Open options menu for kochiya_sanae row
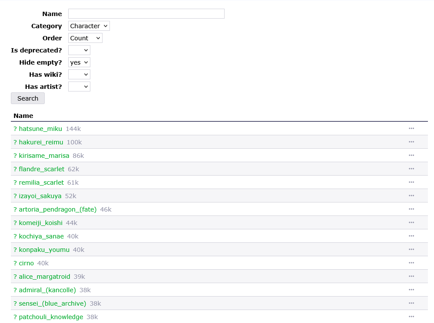The height and width of the screenshot is (323, 434). click(411, 236)
